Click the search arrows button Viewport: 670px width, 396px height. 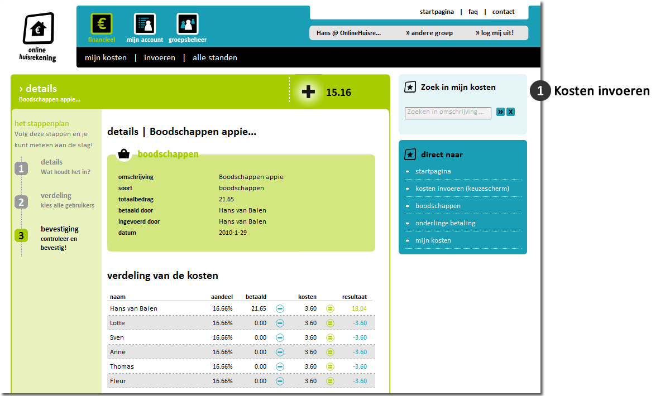[500, 112]
